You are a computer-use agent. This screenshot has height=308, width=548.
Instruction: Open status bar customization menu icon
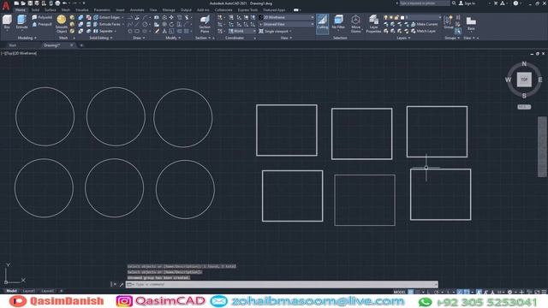click(x=545, y=292)
